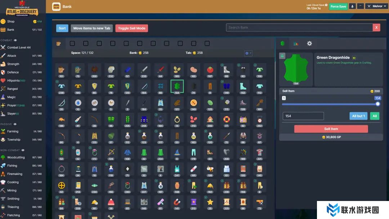Select the yellow star item in bank
Viewport: 389px width, 219px height.
[210, 202]
